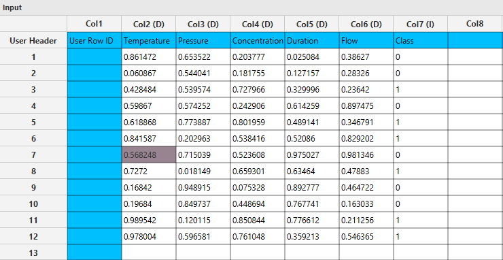Click pressure cell 0.018149
503x260 pixels.
[x=203, y=172]
